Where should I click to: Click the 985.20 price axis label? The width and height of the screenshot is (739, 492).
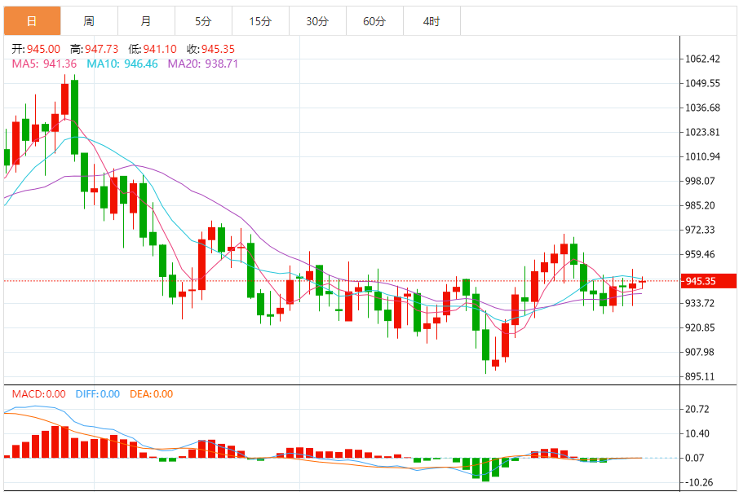click(x=700, y=206)
